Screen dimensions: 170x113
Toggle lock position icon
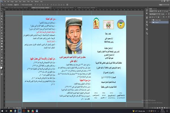[x=157, y=17]
